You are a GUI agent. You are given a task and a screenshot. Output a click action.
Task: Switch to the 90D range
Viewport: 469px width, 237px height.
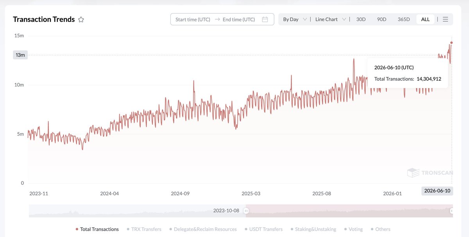[381, 19]
